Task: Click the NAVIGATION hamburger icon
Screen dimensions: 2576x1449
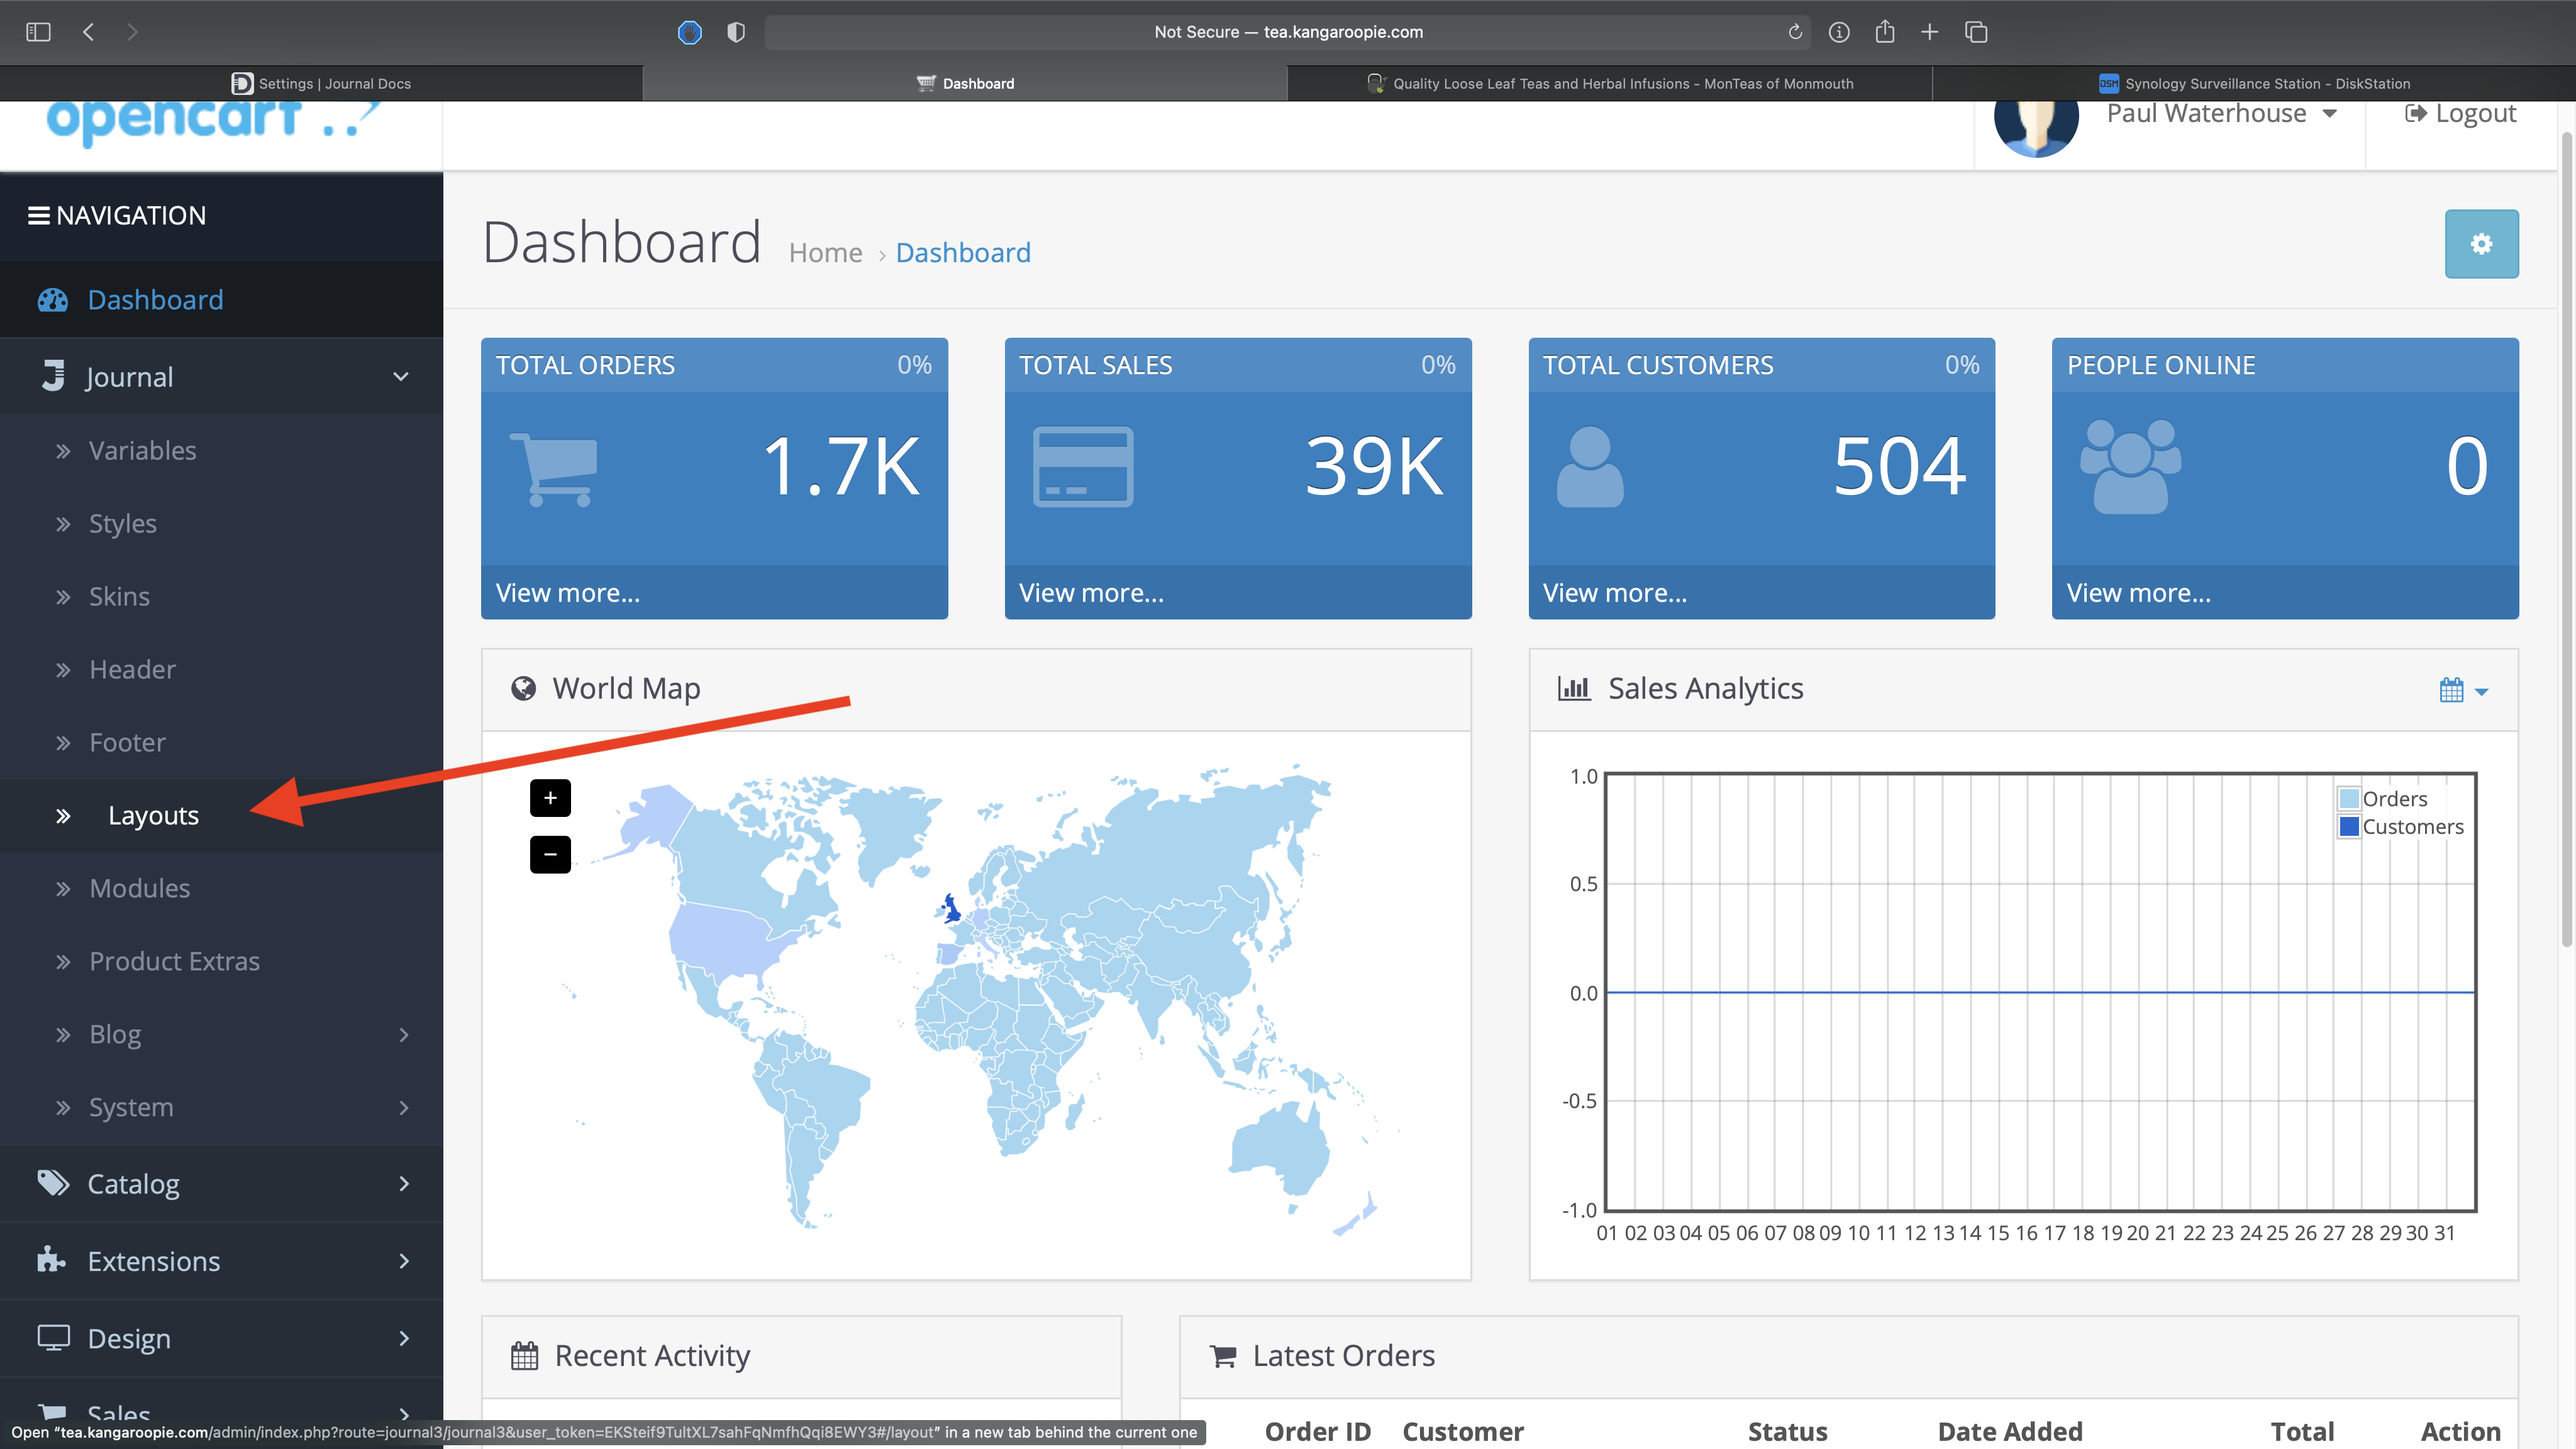Action: click(x=38, y=216)
